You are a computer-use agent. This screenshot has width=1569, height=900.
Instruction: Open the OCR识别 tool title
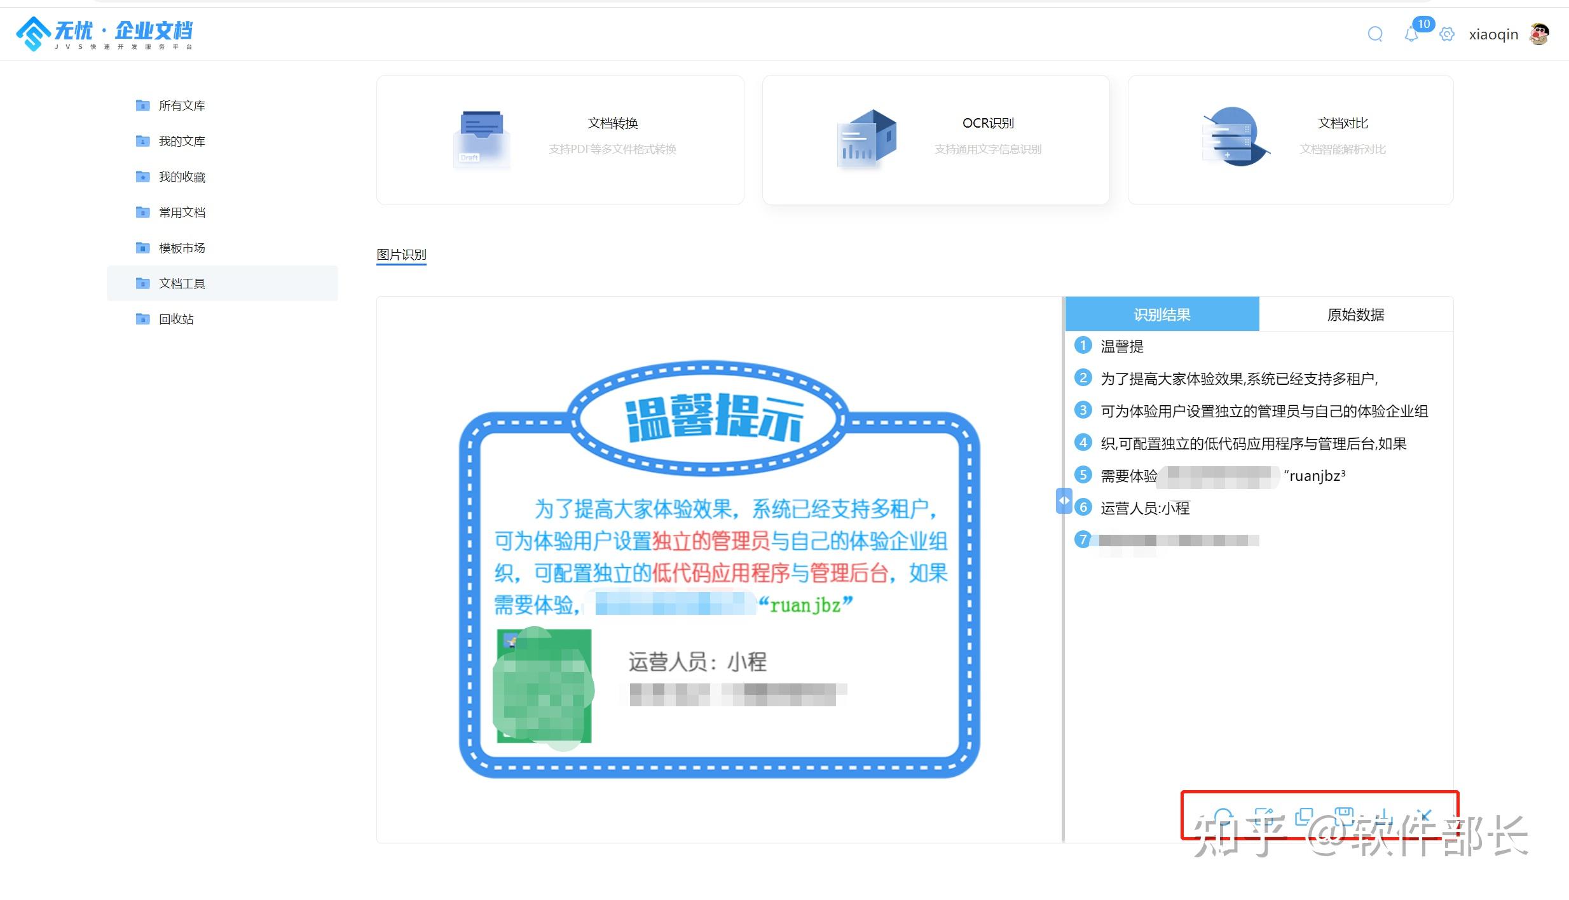[988, 123]
